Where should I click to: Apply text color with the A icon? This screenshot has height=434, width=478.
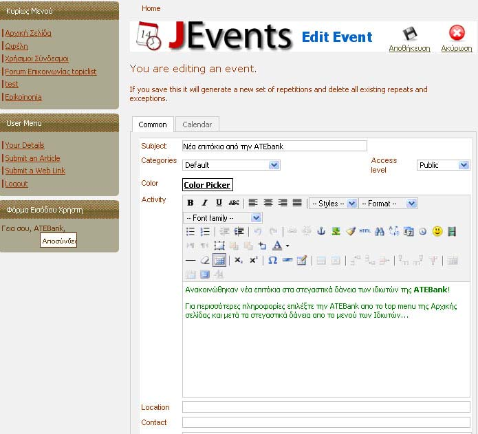[277, 246]
